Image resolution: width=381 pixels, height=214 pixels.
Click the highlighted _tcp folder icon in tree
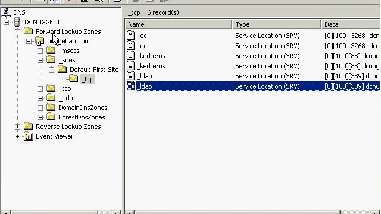(x=73, y=79)
